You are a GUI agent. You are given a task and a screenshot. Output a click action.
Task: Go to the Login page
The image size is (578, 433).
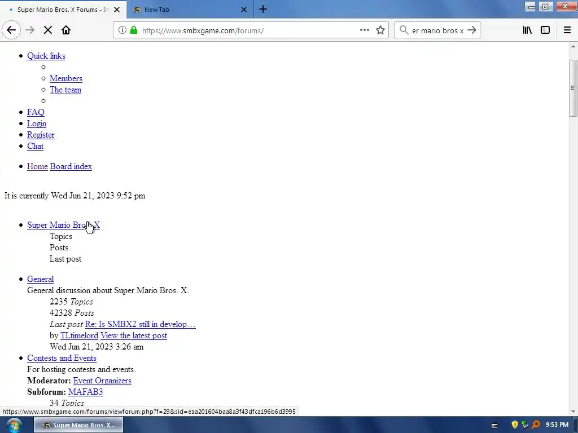coord(37,123)
